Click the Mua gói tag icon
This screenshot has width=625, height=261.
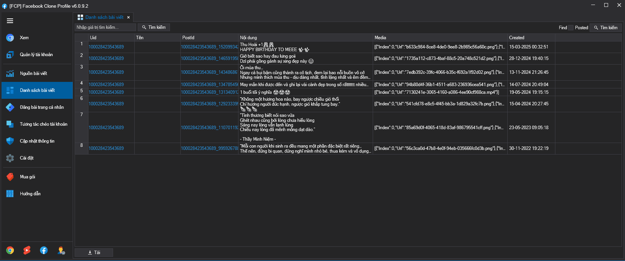pyautogui.click(x=10, y=177)
